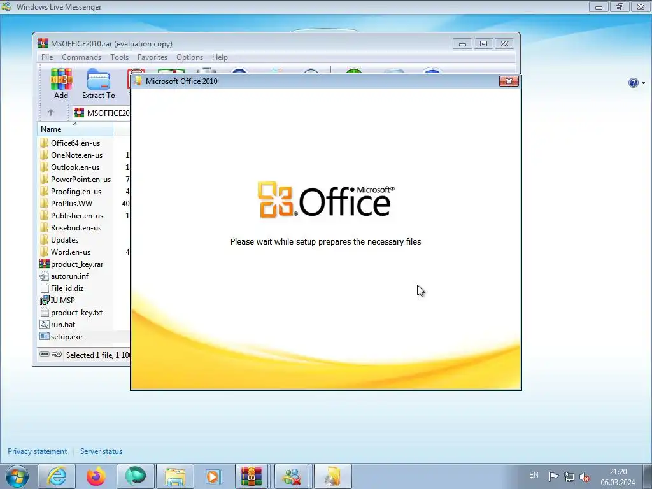Select the PowerPoint.en-us folder

coord(81,179)
